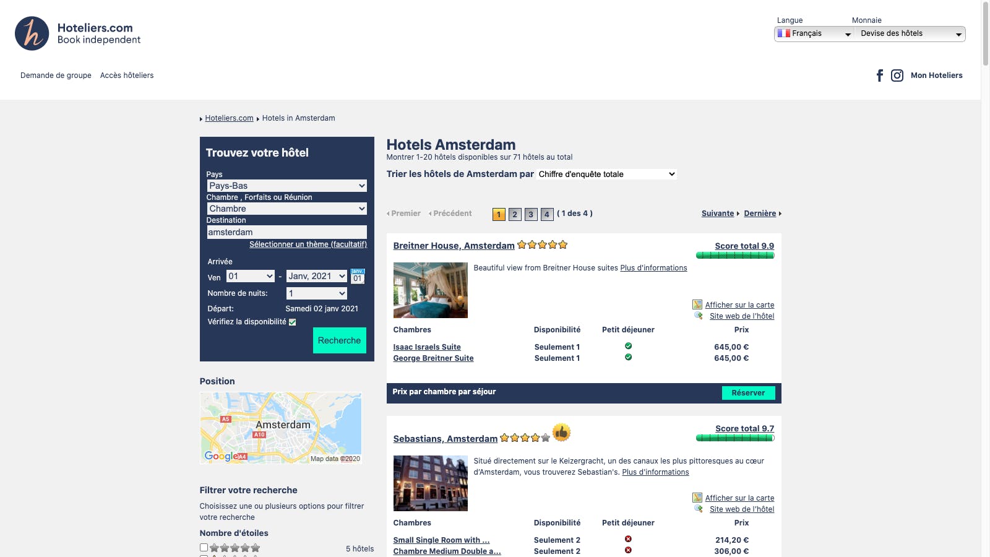Screen dimensions: 990x557
Task: Click website icon beside Breitner House Site web
Action: pos(699,316)
